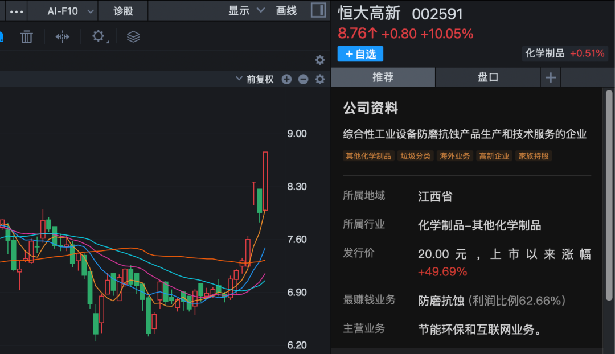Delete drawings with the trash icon
The image size is (615, 354).
coord(27,37)
